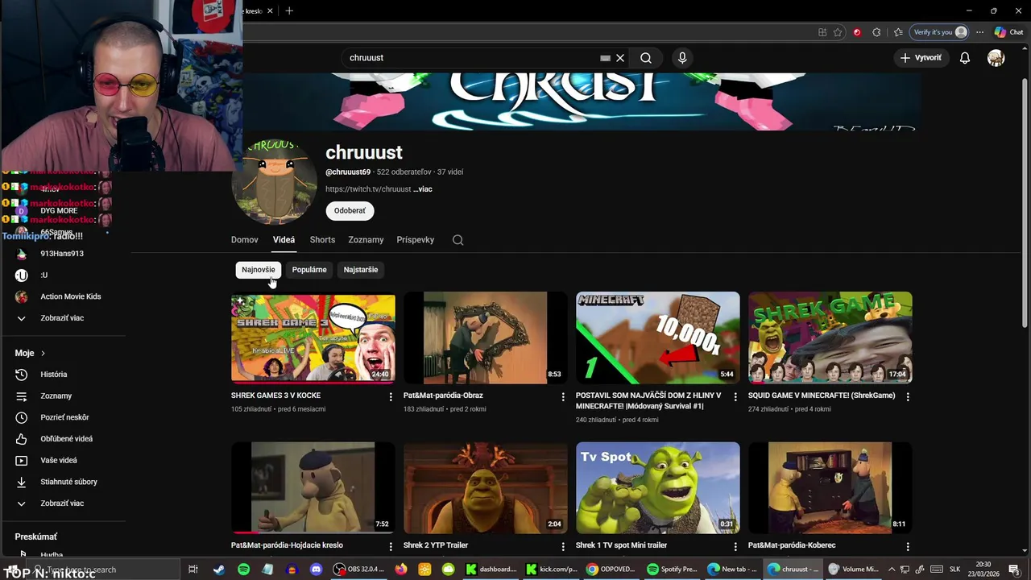Open the on-screen keyboard icon in search box
This screenshot has width=1031, height=580.
coord(605,58)
